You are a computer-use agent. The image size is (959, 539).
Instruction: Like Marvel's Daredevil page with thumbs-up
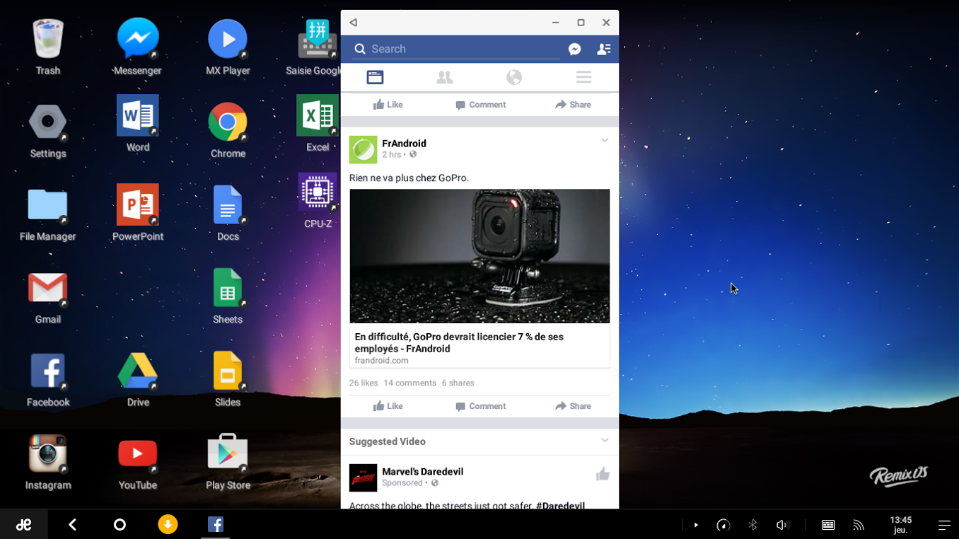point(603,475)
